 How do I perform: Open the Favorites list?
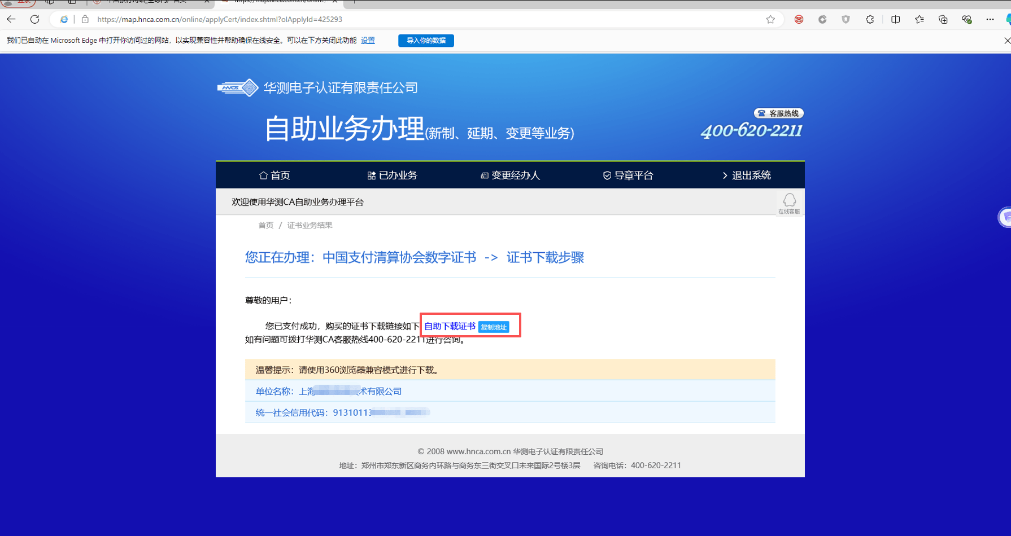click(x=920, y=19)
